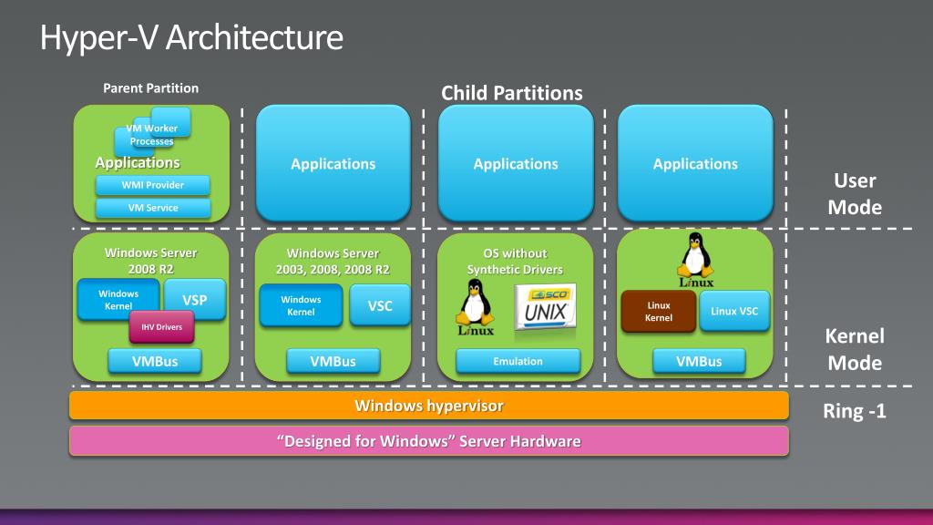Image resolution: width=933 pixels, height=525 pixels.
Task: Click the Linux penguin beside the SCO UNIX logo
Action: [x=476, y=307]
